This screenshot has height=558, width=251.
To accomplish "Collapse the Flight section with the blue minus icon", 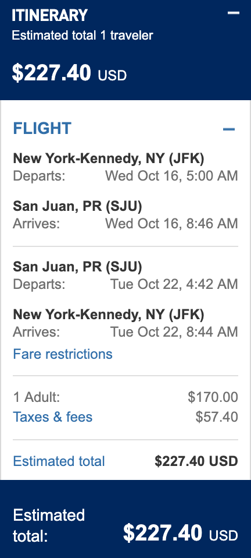I will coord(229,129).
